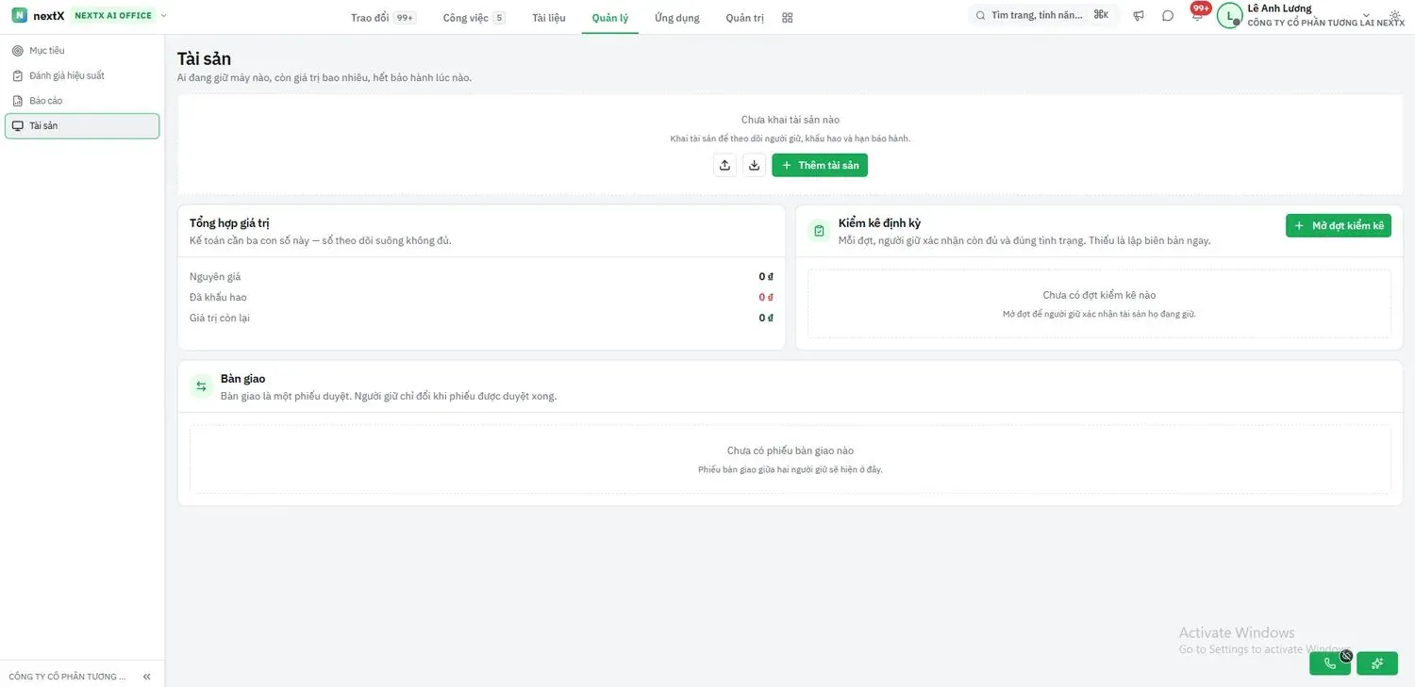Click the Nguyên giá value row label
Viewport: 1415px width, 687px height.
215,277
